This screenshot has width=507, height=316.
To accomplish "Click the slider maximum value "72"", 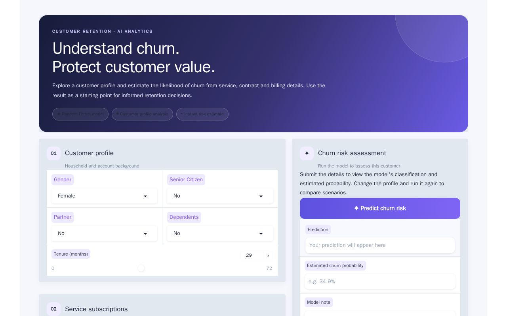I will coord(269,268).
